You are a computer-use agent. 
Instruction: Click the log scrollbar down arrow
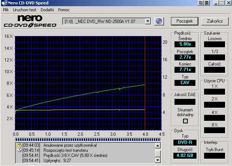click(158, 160)
